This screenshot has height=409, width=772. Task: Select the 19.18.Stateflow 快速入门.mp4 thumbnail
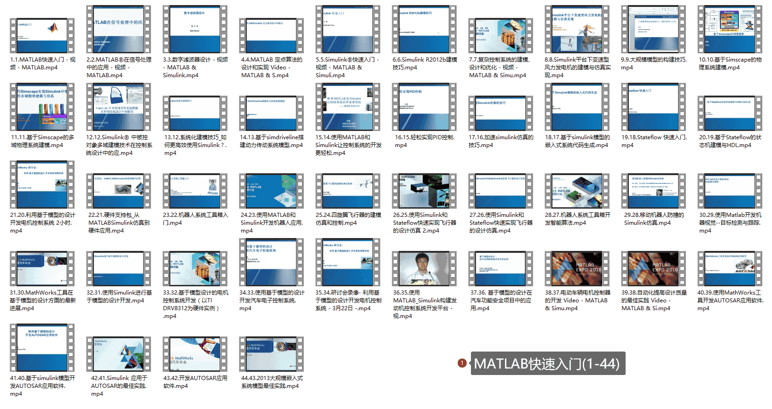click(x=653, y=107)
